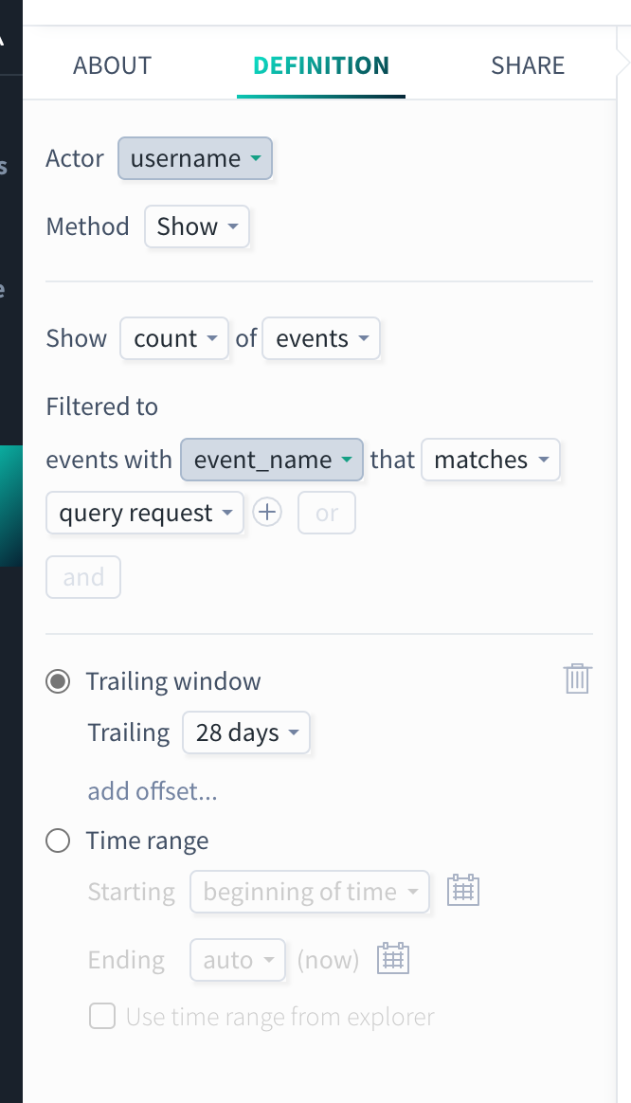
Task: Collapse panel using right edge arrow
Action: point(622,64)
